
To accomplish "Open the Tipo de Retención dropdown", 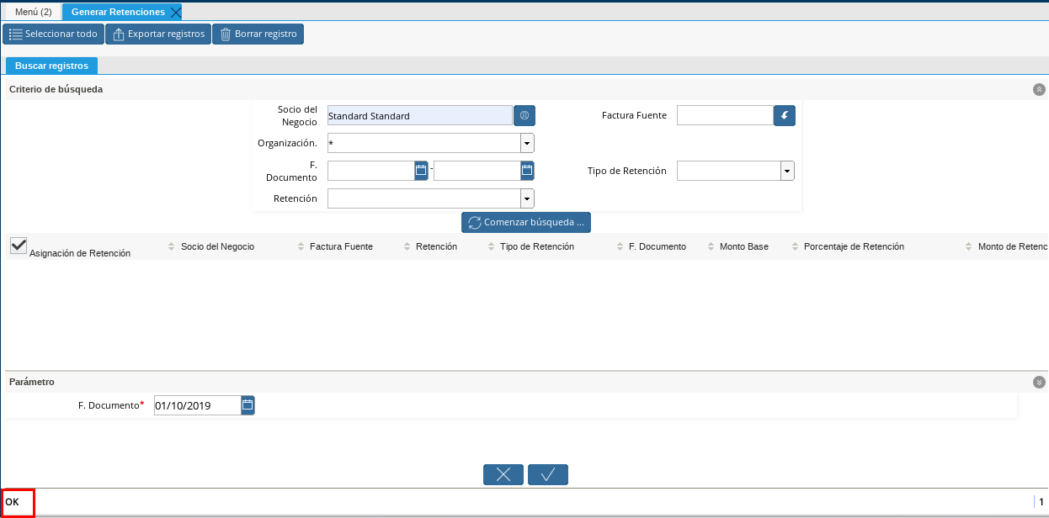I will (x=786, y=172).
